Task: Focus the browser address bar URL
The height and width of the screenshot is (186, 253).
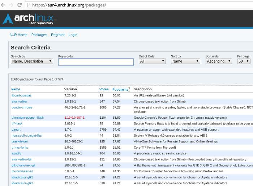Action: click(x=69, y=5)
